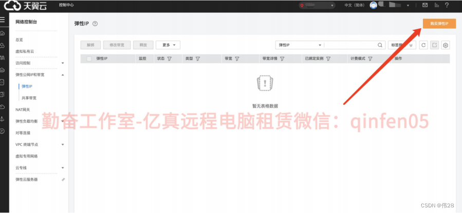Go to NAT网关 page
The width and height of the screenshot is (462, 213).
point(23,110)
